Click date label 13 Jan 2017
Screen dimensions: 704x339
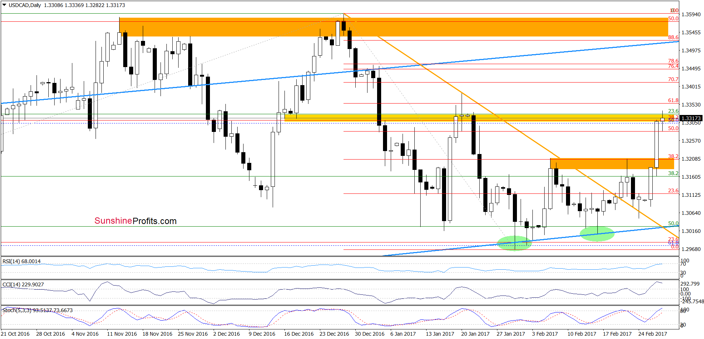tap(440, 334)
